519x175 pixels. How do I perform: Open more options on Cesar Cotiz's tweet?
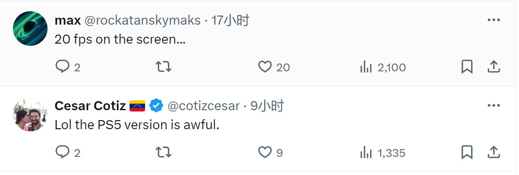[x=494, y=105]
